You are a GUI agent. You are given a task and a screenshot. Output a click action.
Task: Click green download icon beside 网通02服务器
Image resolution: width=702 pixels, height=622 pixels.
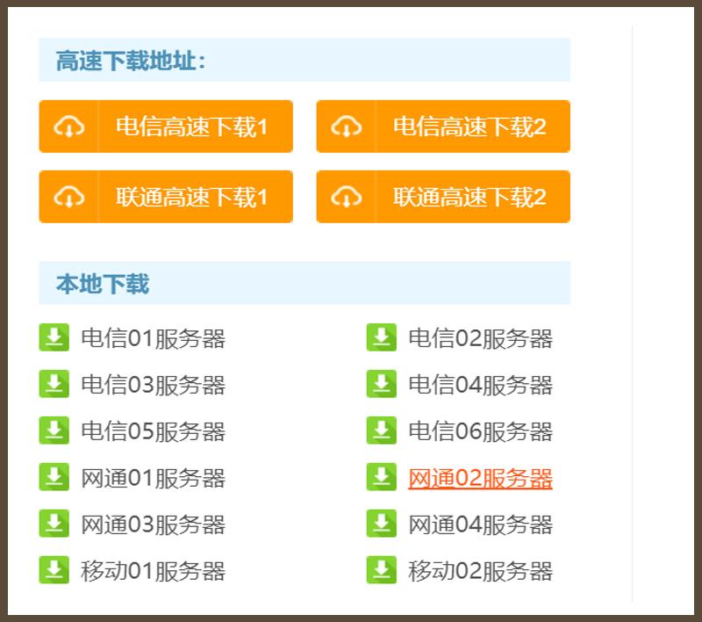(x=382, y=477)
